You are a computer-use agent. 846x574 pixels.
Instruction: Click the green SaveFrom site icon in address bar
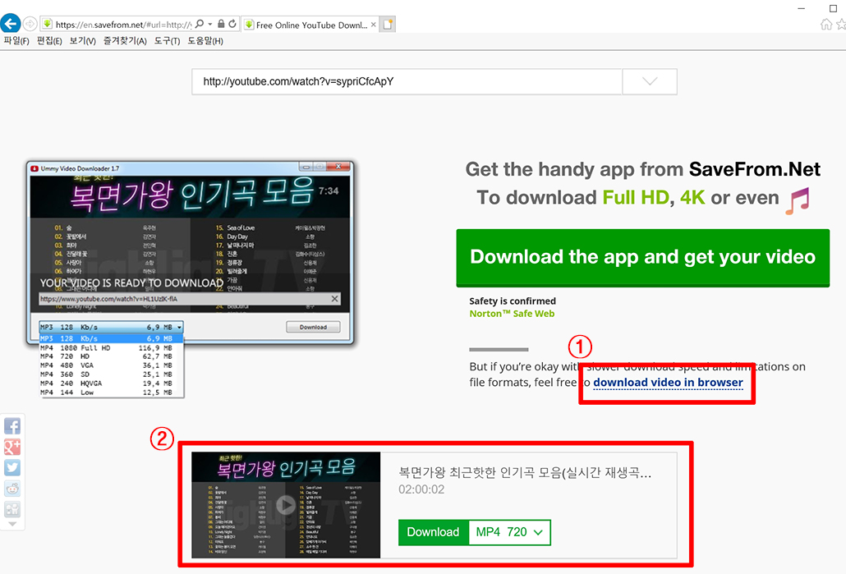tap(48, 25)
